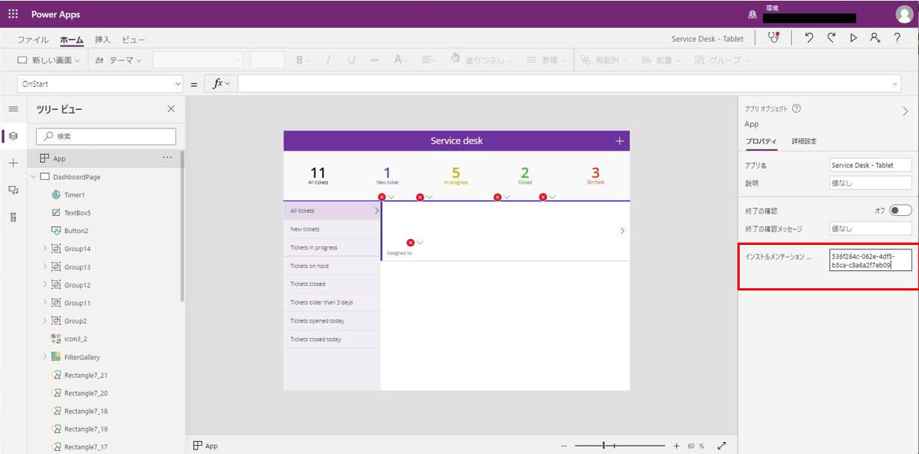Open the Media pane icon

13,190
